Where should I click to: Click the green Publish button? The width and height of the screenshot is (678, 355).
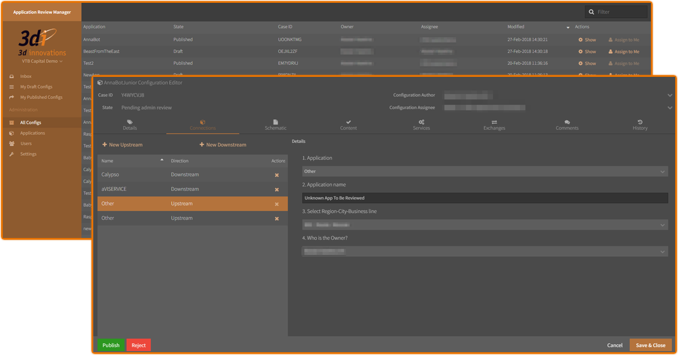tap(111, 345)
